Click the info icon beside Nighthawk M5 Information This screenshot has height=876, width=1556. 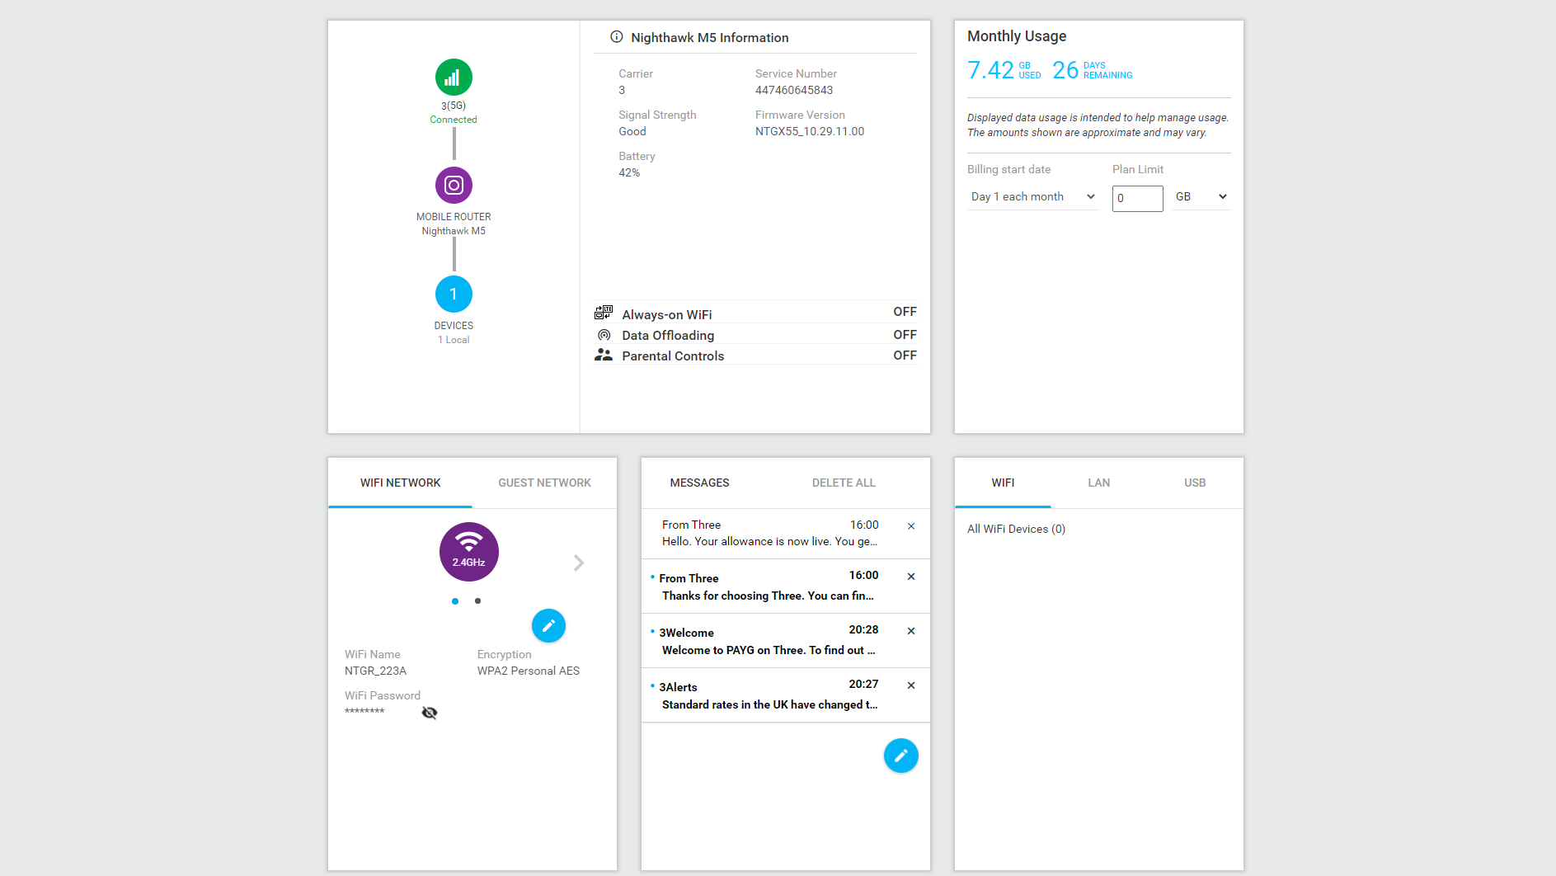(x=616, y=37)
